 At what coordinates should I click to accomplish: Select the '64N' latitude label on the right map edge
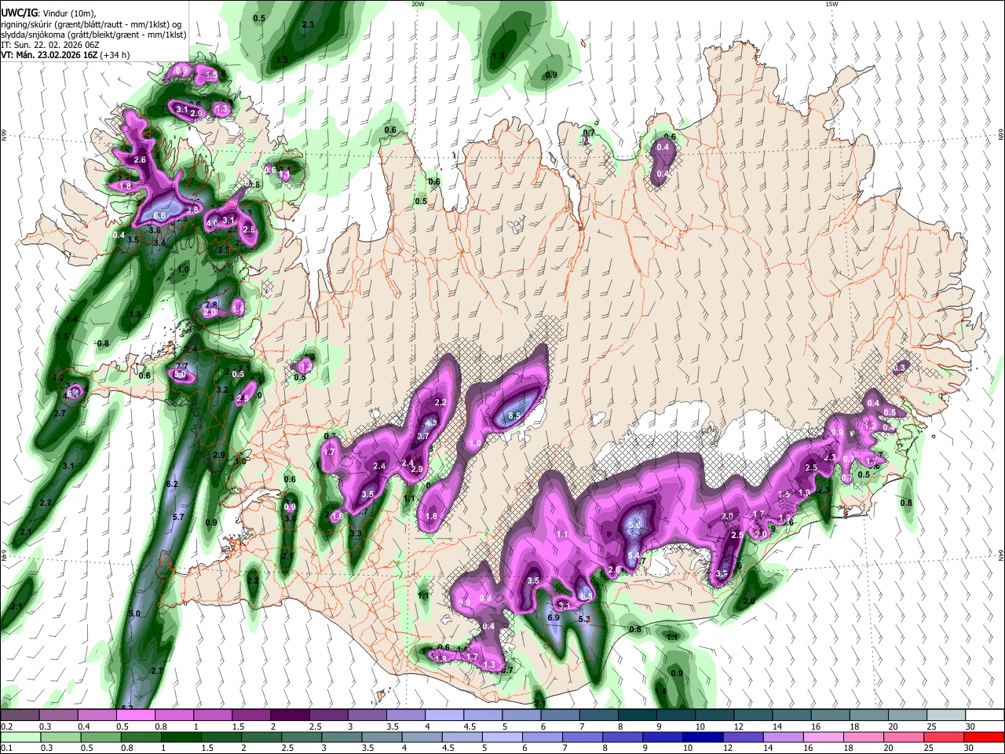coord(1001,554)
